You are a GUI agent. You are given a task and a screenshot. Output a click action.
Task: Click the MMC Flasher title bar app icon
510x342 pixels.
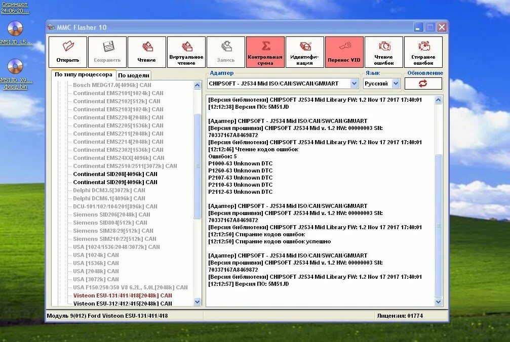coord(51,27)
